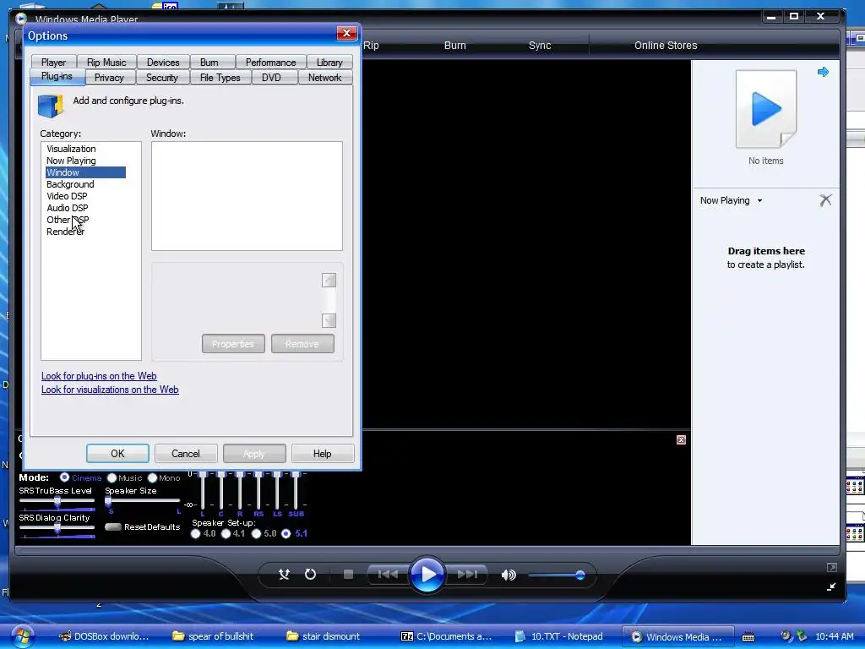Viewport: 865px width, 649px height.
Task: Skip to the next track
Action: [x=467, y=575]
